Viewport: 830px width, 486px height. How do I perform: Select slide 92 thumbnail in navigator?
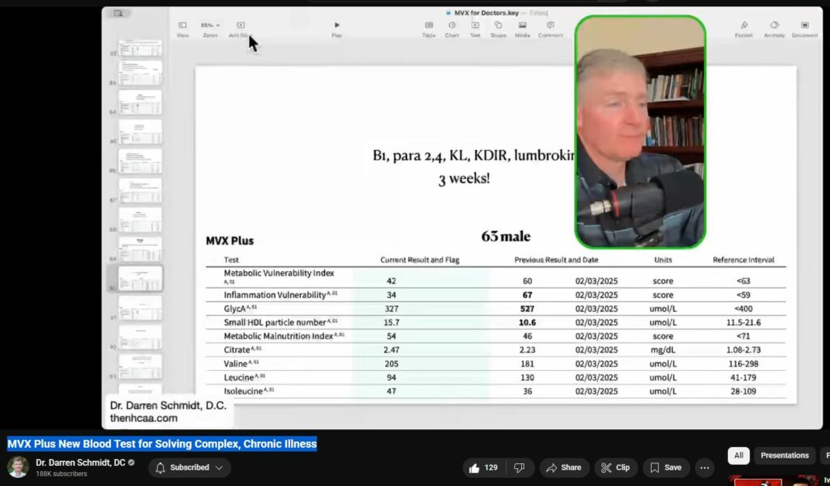pos(140,338)
